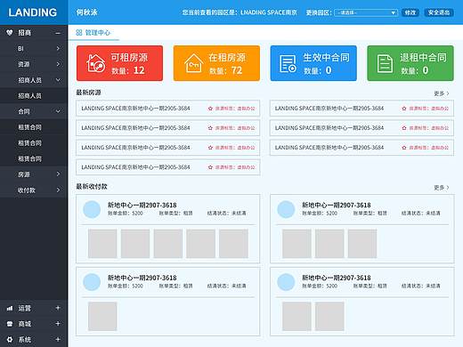Viewport: 463px width, 347px height.
Task: Expand the 运营 section plus icon
Action: tap(58, 308)
